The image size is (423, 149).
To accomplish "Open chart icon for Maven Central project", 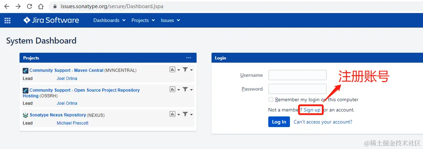I will pyautogui.click(x=172, y=70).
